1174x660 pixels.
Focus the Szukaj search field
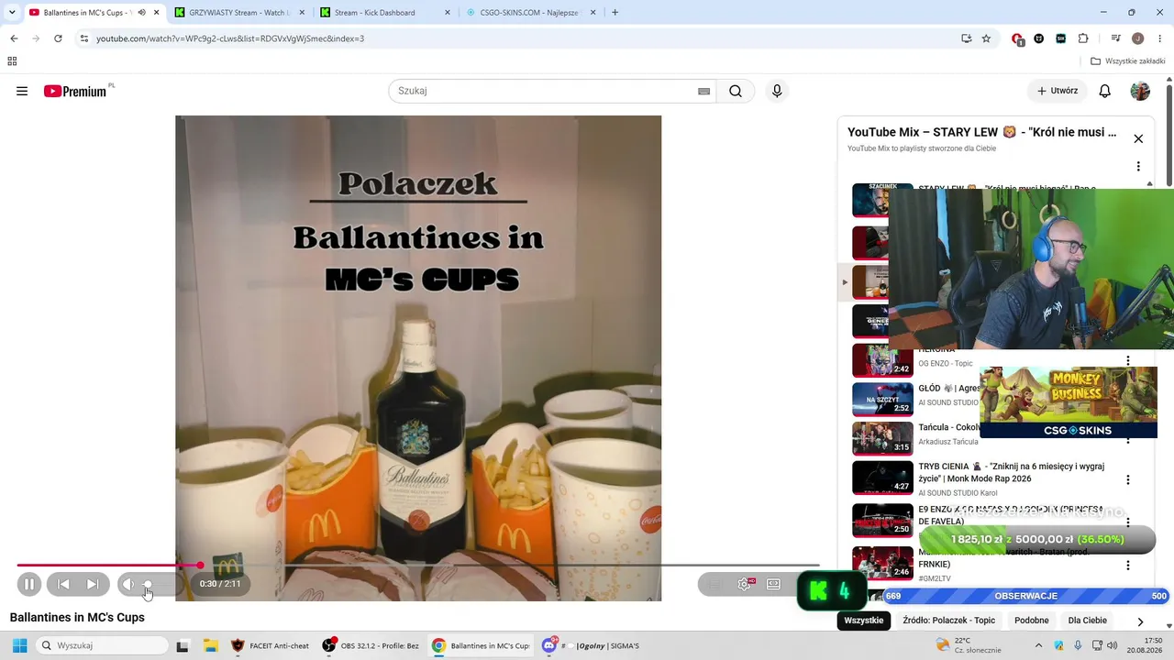tap(543, 91)
